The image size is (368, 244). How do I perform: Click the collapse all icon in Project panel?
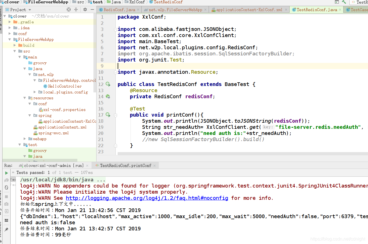76,9
